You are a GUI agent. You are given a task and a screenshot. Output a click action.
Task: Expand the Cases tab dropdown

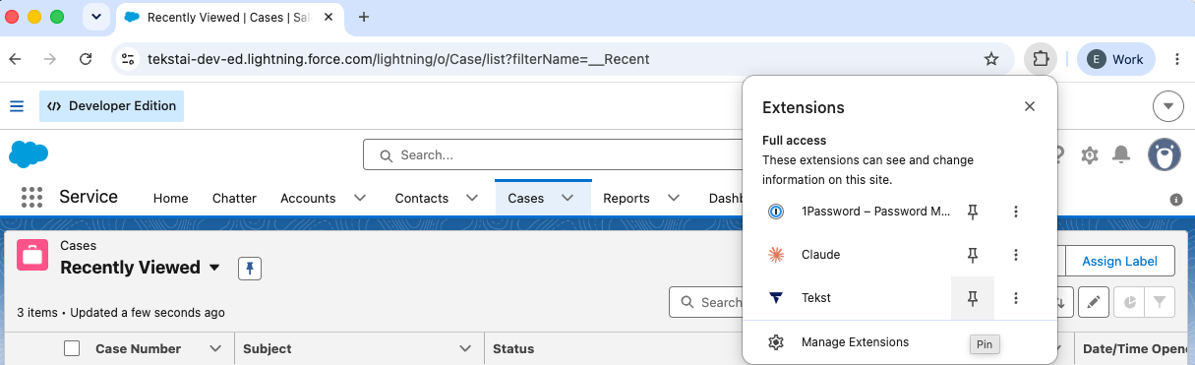pos(568,198)
